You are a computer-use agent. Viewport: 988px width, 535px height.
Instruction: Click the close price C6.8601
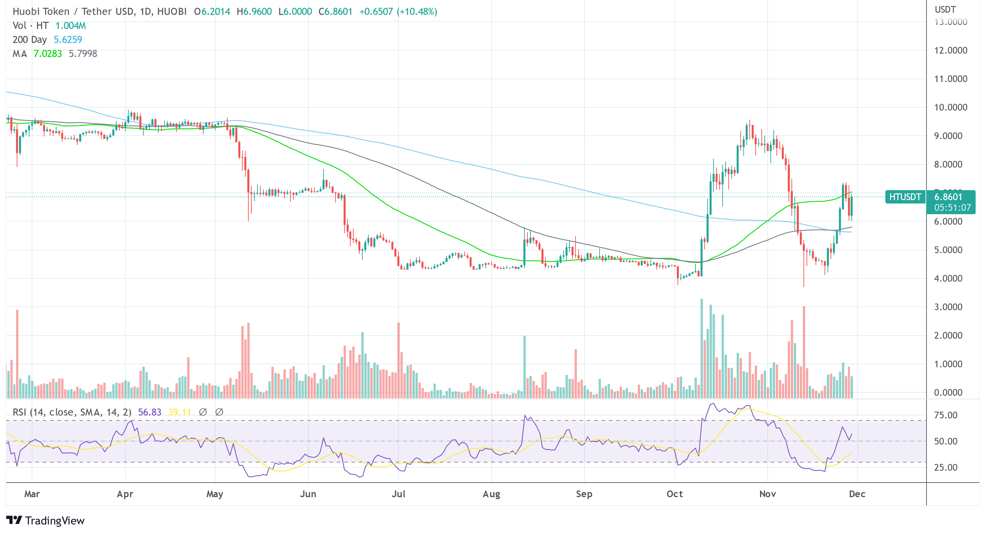(335, 11)
